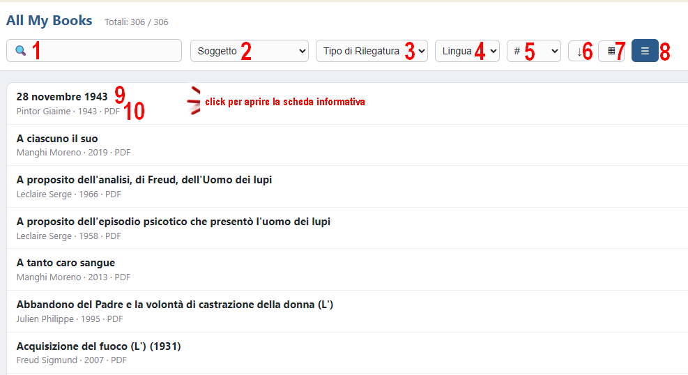688x375 pixels.
Task: Focus the book search input field
Action: pyautogui.click(x=94, y=50)
